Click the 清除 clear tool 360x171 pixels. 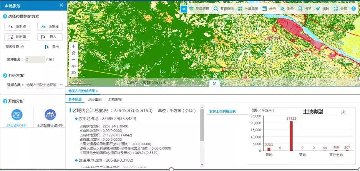coord(322,9)
